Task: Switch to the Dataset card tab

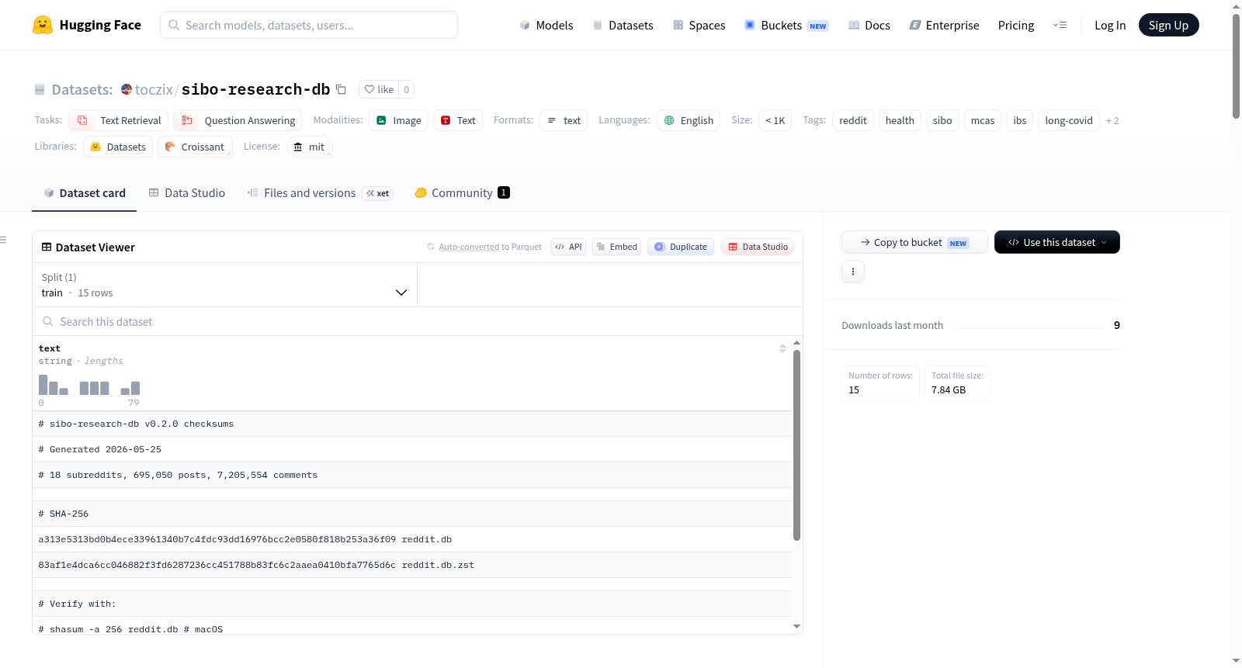Action: [84, 192]
